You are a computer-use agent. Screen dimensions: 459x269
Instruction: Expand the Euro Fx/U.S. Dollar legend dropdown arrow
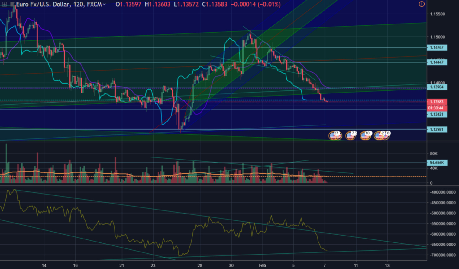point(104,4)
